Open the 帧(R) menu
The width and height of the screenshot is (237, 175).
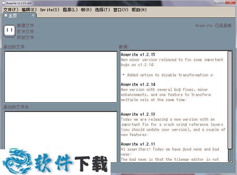(x=86, y=10)
